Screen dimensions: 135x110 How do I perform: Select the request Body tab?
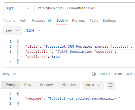[x=62, y=21]
